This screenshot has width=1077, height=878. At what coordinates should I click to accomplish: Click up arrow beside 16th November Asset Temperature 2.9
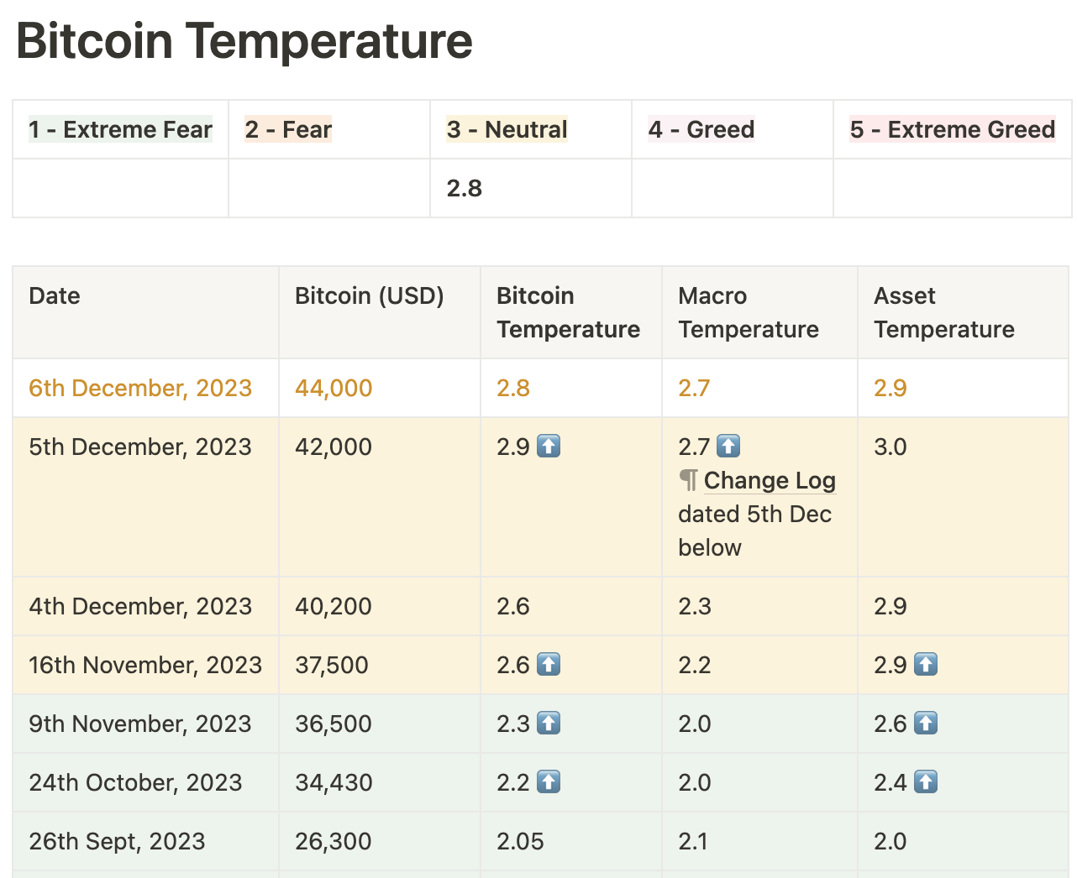click(926, 665)
